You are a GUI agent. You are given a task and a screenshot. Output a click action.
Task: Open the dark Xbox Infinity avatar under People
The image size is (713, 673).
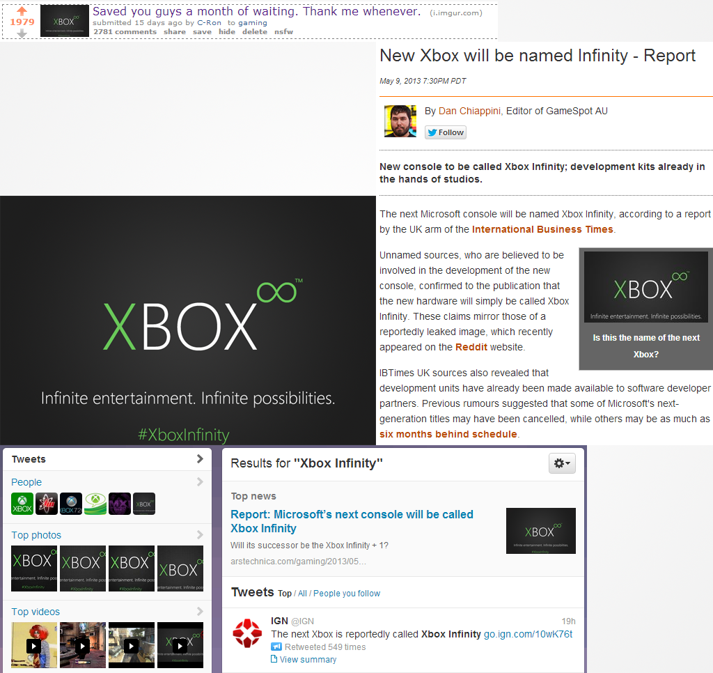click(144, 504)
